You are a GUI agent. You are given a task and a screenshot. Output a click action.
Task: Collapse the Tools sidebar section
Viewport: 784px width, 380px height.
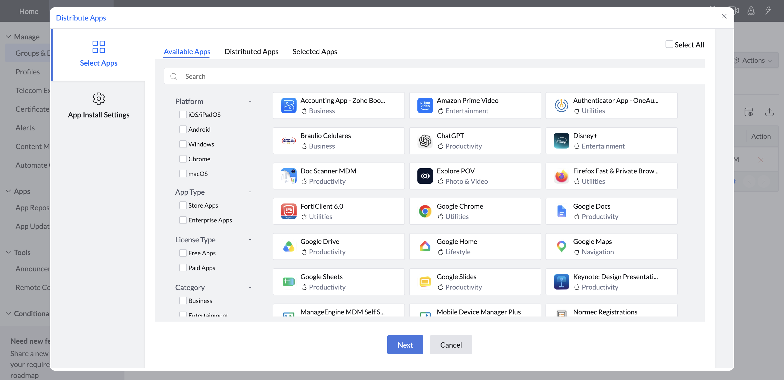pyautogui.click(x=9, y=252)
